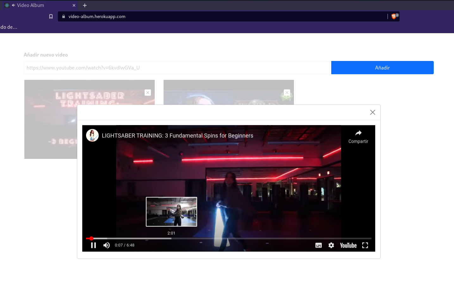Screen dimensions: 454x295
Task: Click the 2:01 seek preview thumbnail
Action: point(171,212)
